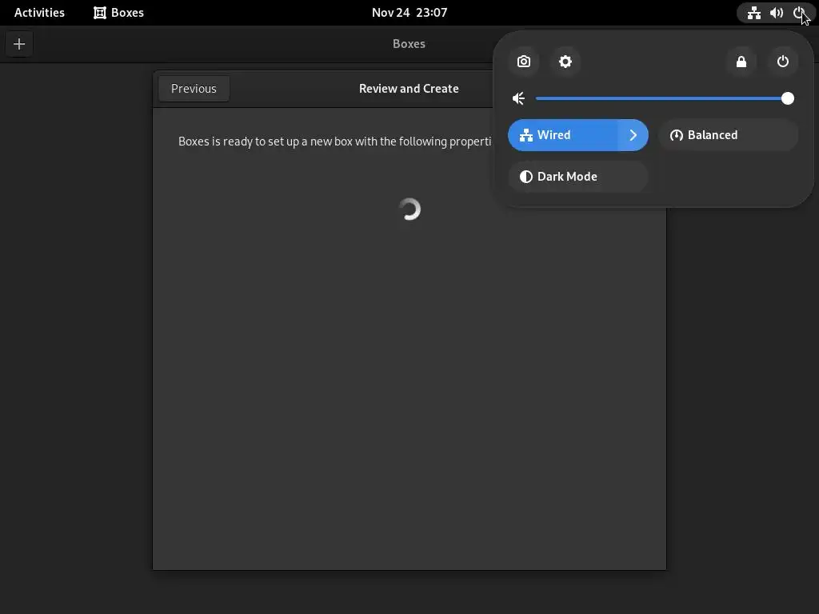Click the plus button to add a new box
The height and width of the screenshot is (614, 819).
pyautogui.click(x=19, y=44)
